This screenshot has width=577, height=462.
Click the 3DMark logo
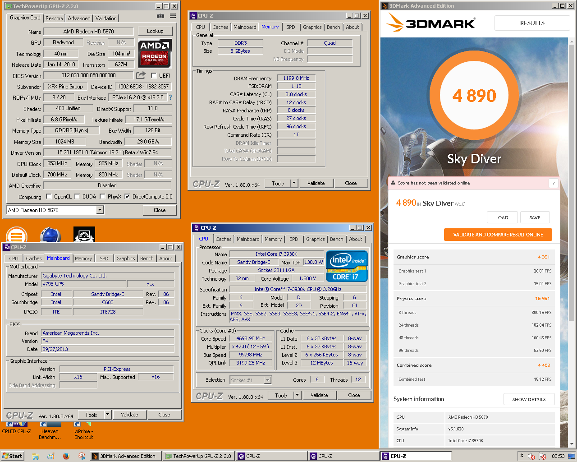tap(431, 23)
